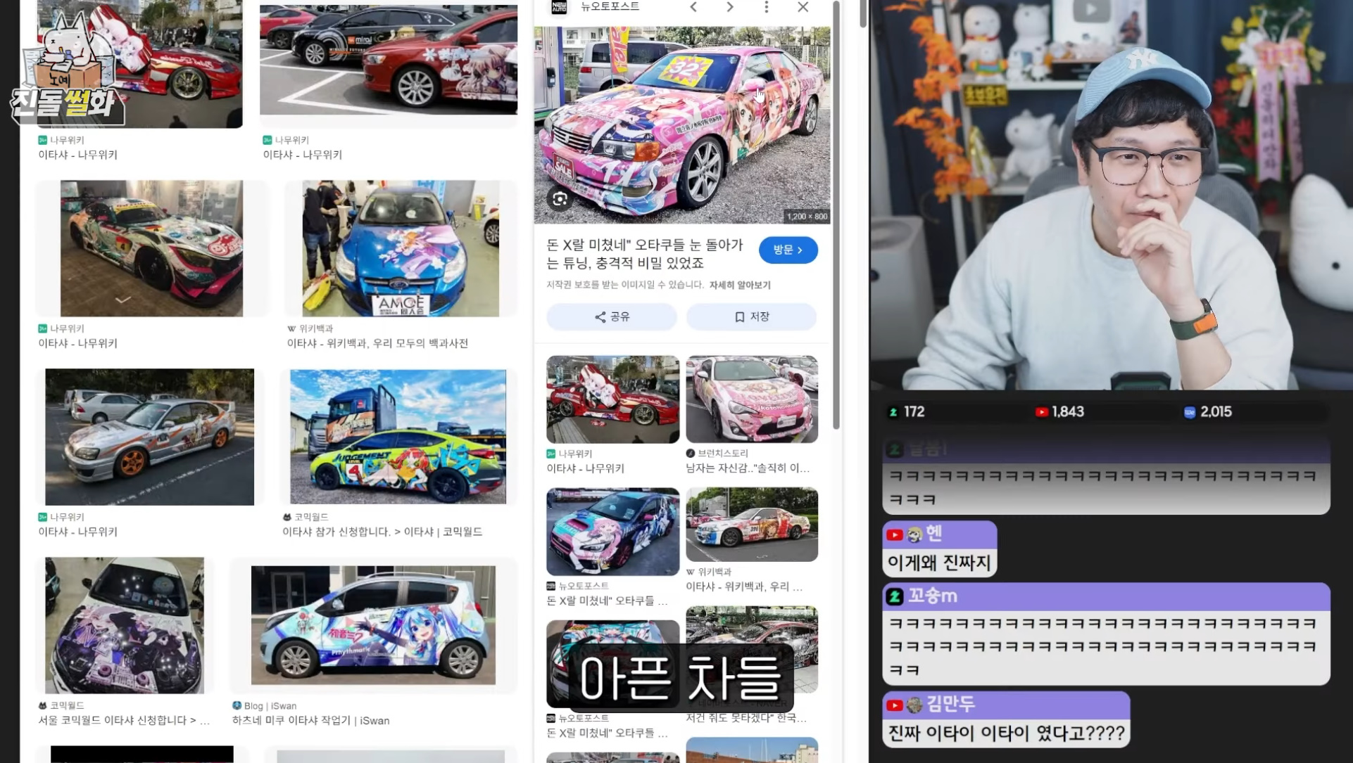The width and height of the screenshot is (1353, 763).
Task: Go to next image with right arrow
Action: coord(730,7)
